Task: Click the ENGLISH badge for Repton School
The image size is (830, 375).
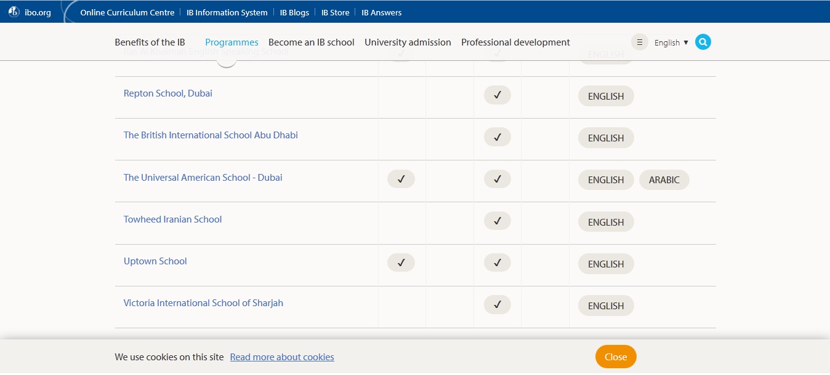Action: click(606, 96)
